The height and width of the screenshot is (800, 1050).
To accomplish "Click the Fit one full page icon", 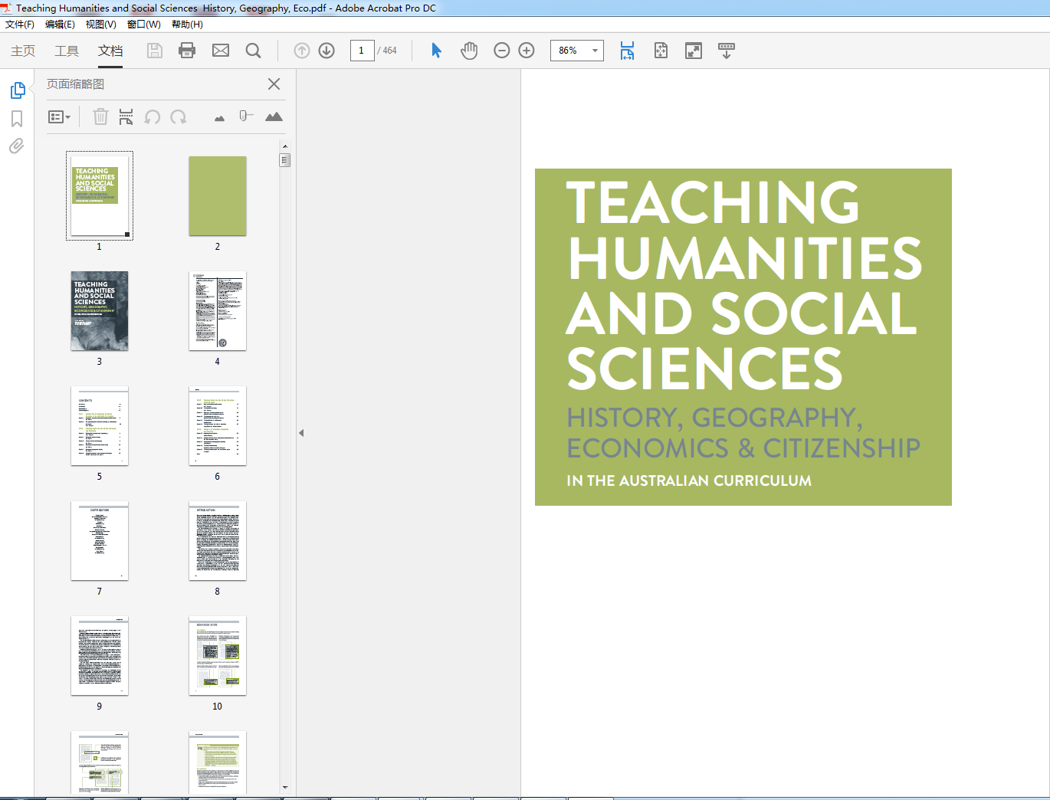I will click(661, 51).
